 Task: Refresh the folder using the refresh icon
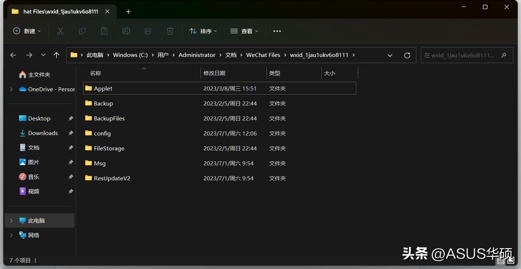(407, 55)
